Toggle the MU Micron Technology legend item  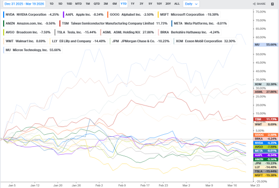[33, 50]
